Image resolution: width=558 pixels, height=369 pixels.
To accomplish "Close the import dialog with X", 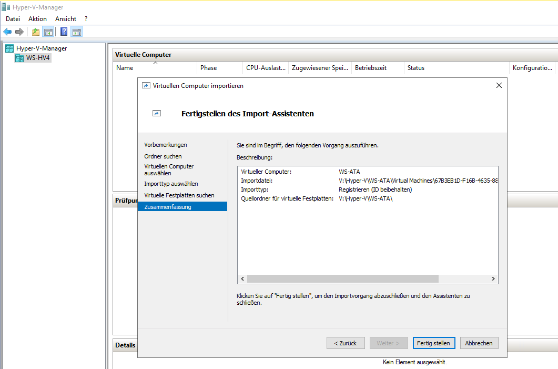I will coord(499,85).
